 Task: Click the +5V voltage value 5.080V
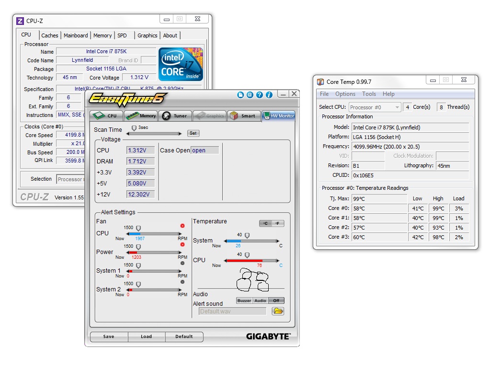tap(141, 183)
